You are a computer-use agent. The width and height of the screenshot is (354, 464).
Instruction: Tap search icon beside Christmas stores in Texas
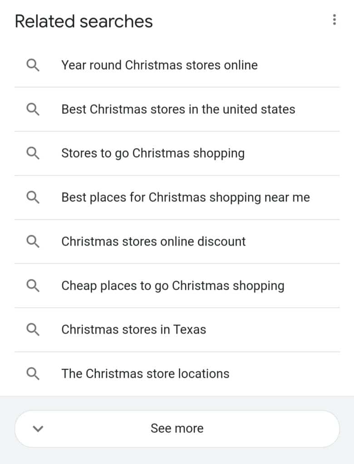pyautogui.click(x=33, y=329)
